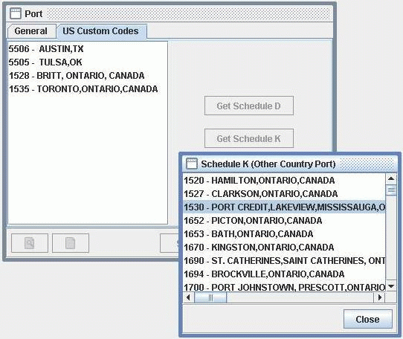Pick 1652 - PICTON,ONTARIO,CANADA row
Image resolution: width=403 pixels, height=339 pixels.
pos(284,221)
